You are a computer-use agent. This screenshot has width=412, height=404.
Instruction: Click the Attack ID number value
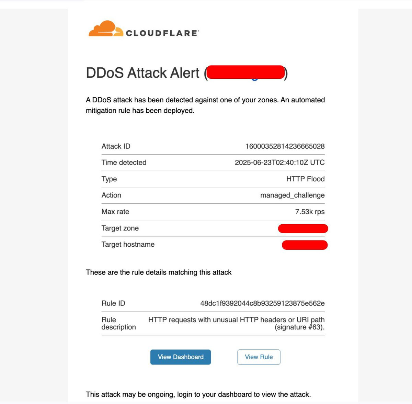coord(285,146)
